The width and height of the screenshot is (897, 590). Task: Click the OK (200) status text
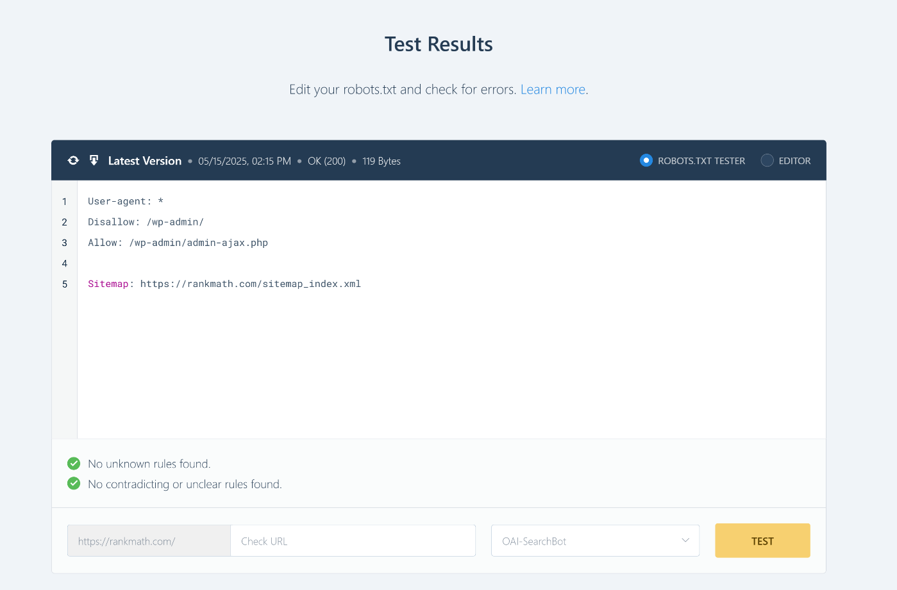pyautogui.click(x=326, y=161)
